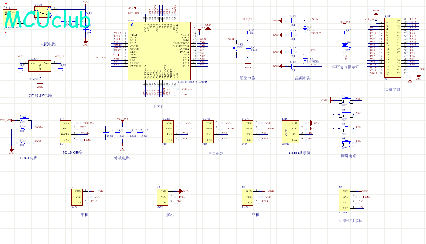Select the S_CH2 serial header block
Screen dimensions: 426x244
208,131
